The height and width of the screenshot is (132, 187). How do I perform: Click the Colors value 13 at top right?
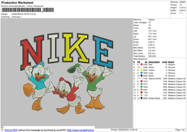coord(180,5)
